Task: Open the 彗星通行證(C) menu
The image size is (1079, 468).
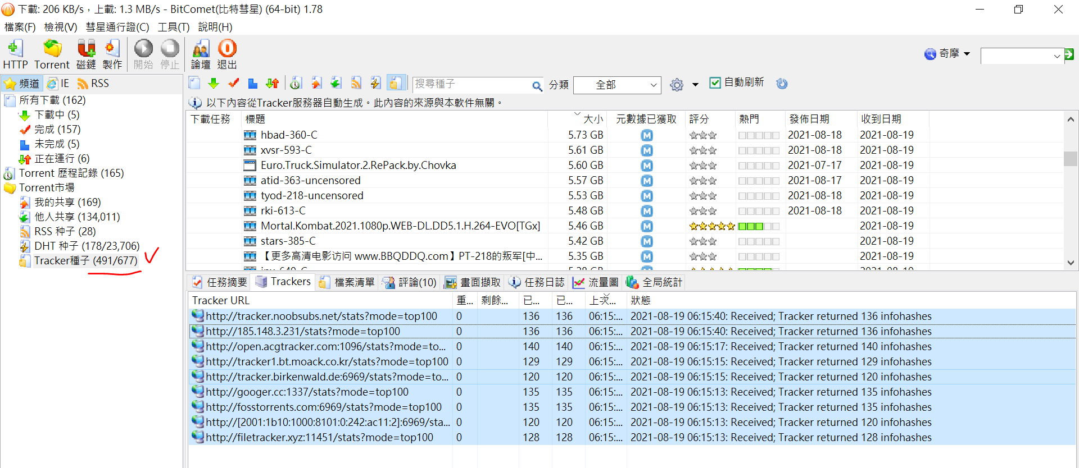Action: [x=117, y=27]
